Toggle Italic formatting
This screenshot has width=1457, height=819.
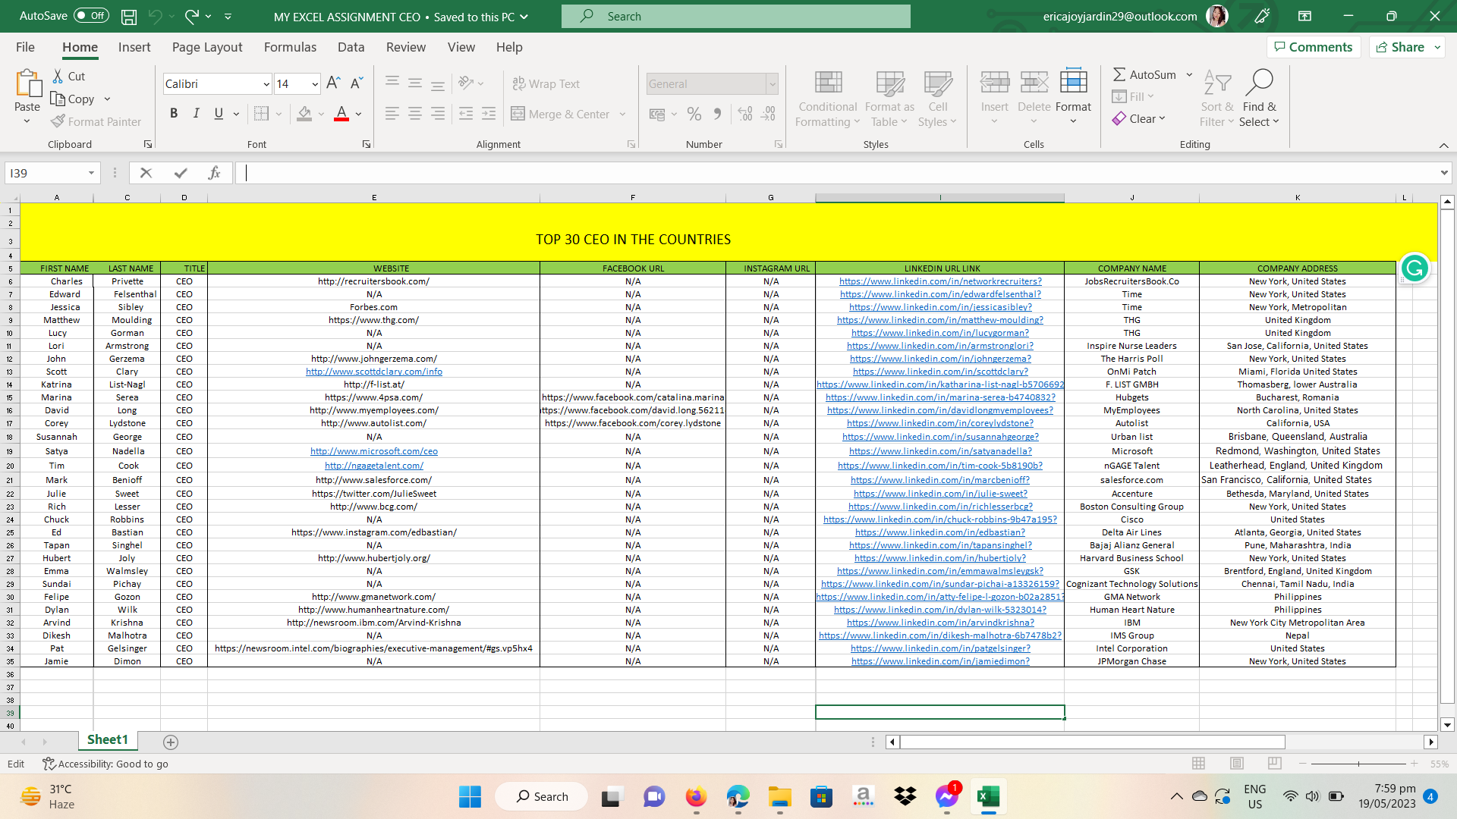[x=197, y=114]
